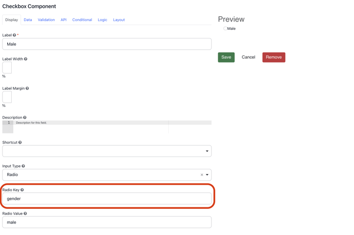Toggle the Male checkbox in Preview
The width and height of the screenshot is (354, 235).
(225, 29)
